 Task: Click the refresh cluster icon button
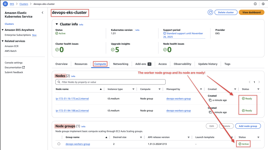(x=210, y=12)
